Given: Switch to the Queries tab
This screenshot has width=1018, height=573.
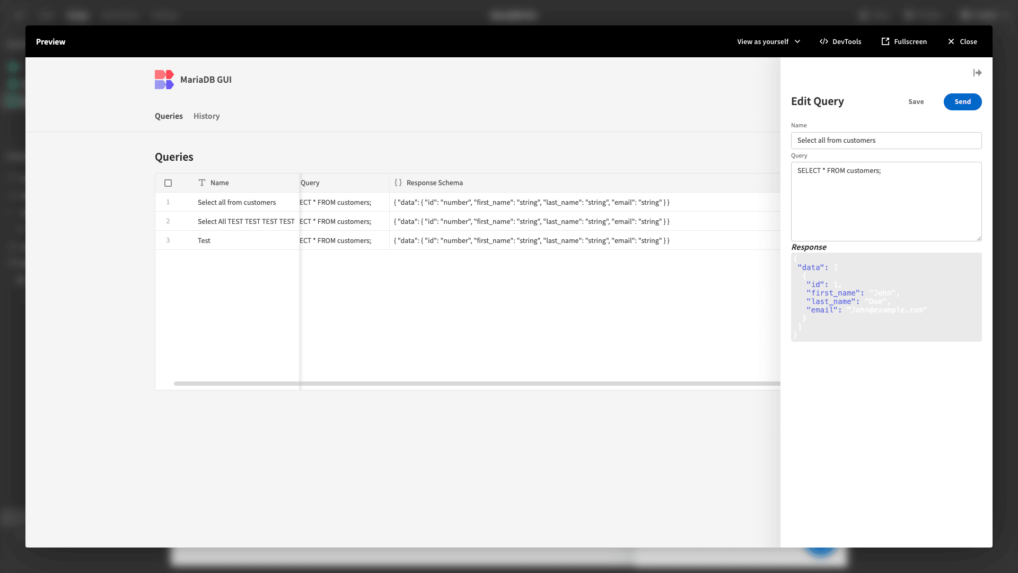Looking at the screenshot, I should (x=169, y=116).
